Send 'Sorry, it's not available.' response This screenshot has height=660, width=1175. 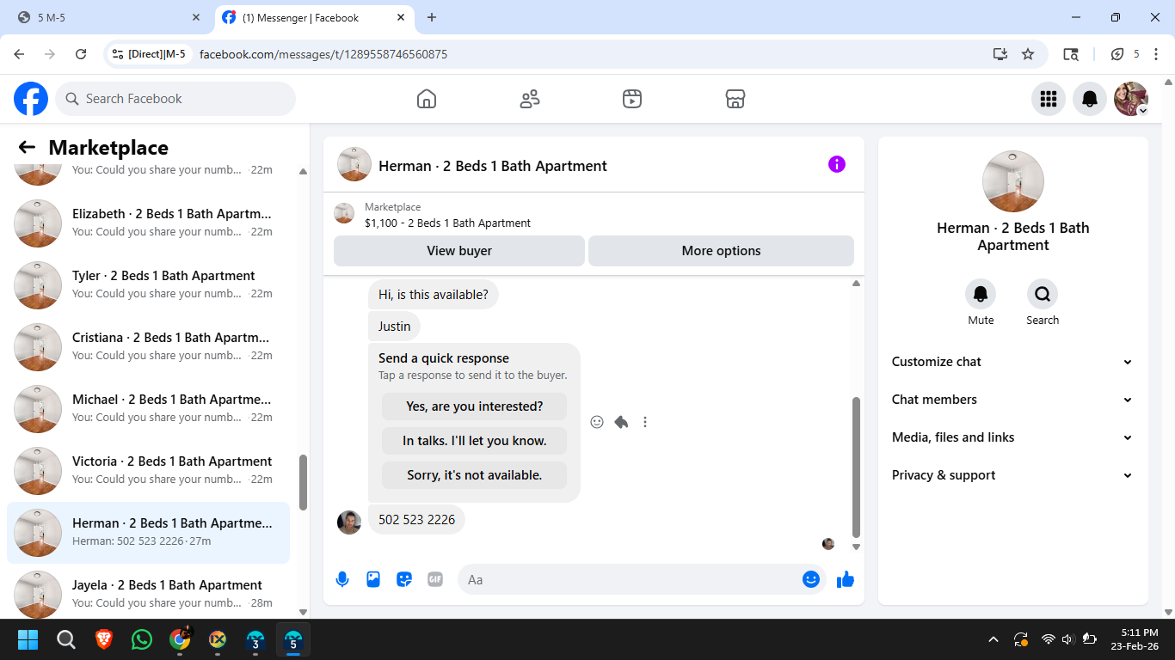(x=475, y=475)
